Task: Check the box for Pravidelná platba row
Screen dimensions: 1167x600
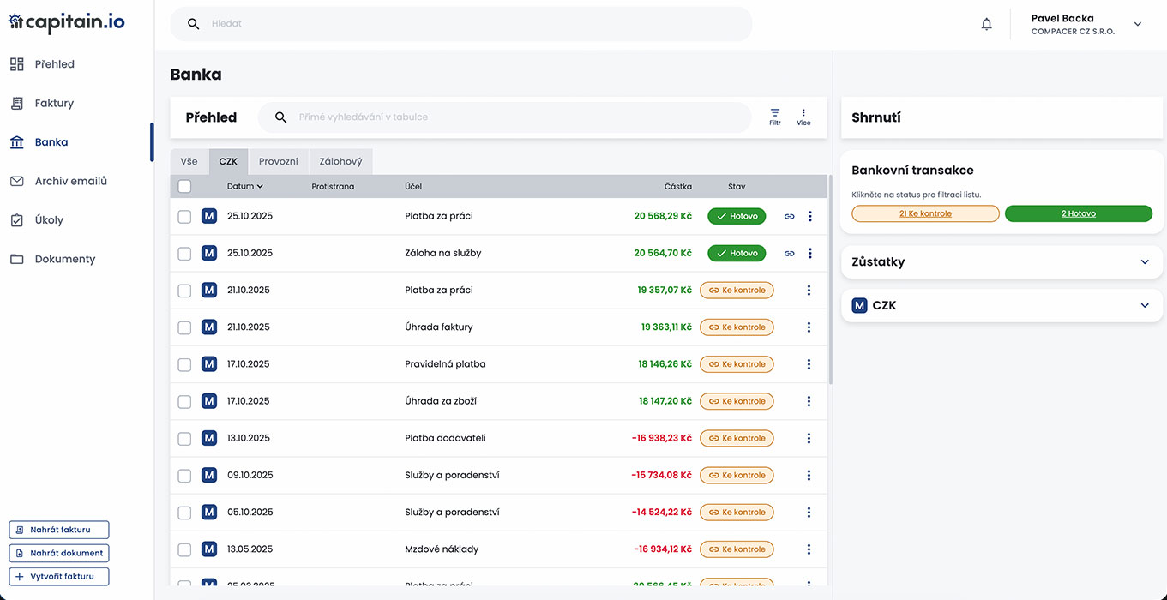Action: pyautogui.click(x=184, y=365)
